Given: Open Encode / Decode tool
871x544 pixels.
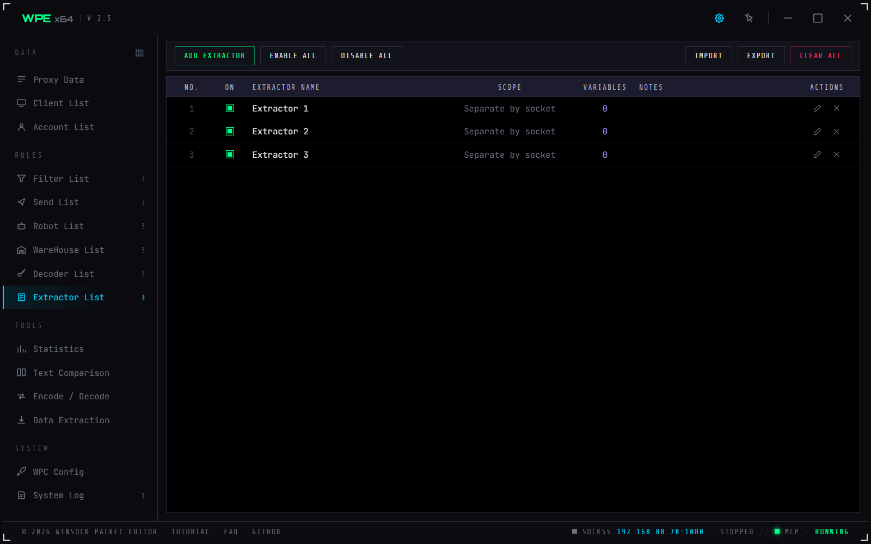Looking at the screenshot, I should [x=80, y=397].
